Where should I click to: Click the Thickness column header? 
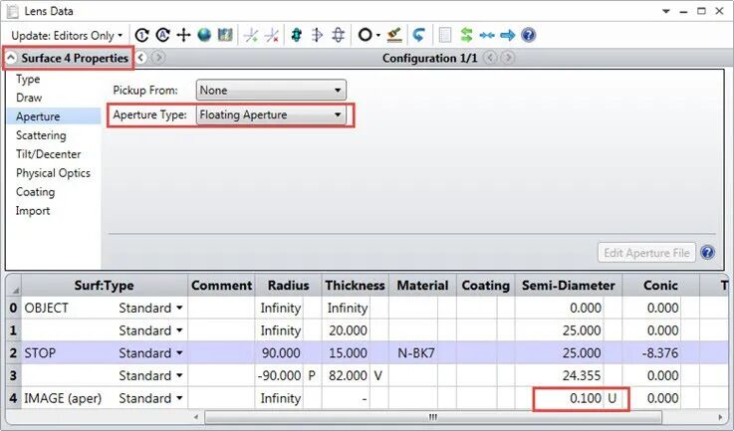coord(355,285)
